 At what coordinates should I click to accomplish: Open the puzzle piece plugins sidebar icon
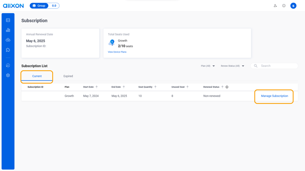(x=8, y=50)
